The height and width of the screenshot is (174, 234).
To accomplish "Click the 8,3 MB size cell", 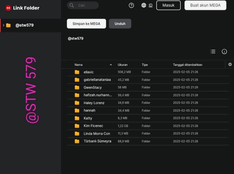I will [123, 118].
